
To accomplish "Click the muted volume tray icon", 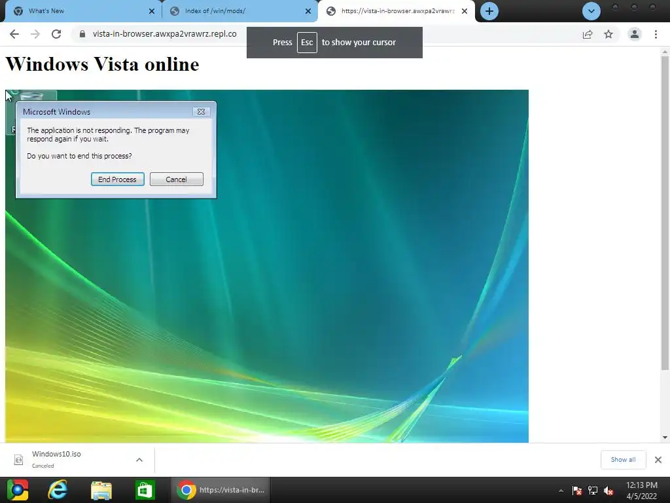I will [x=608, y=491].
